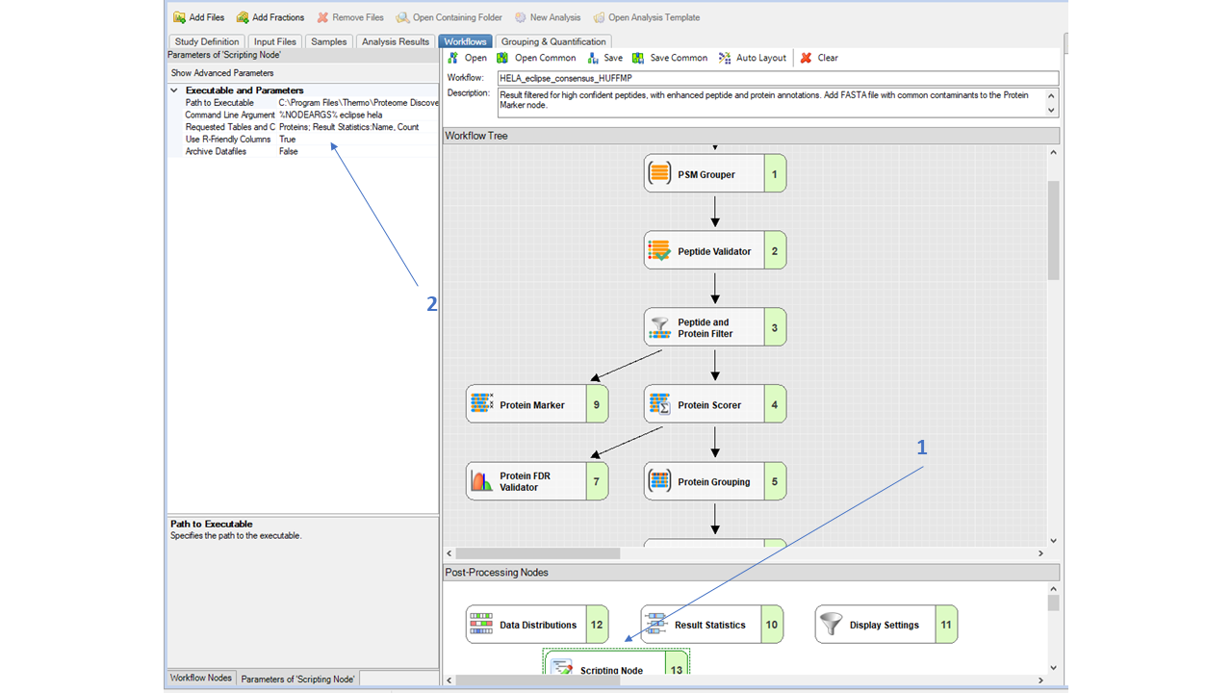Select the Display Settings funnel icon
The image size is (1232, 693).
830,624
